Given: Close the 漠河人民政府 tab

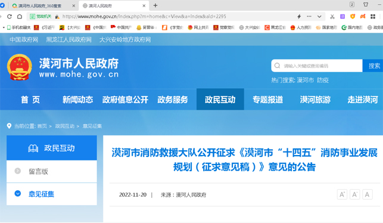Looking at the screenshot, I should click(x=144, y=5).
